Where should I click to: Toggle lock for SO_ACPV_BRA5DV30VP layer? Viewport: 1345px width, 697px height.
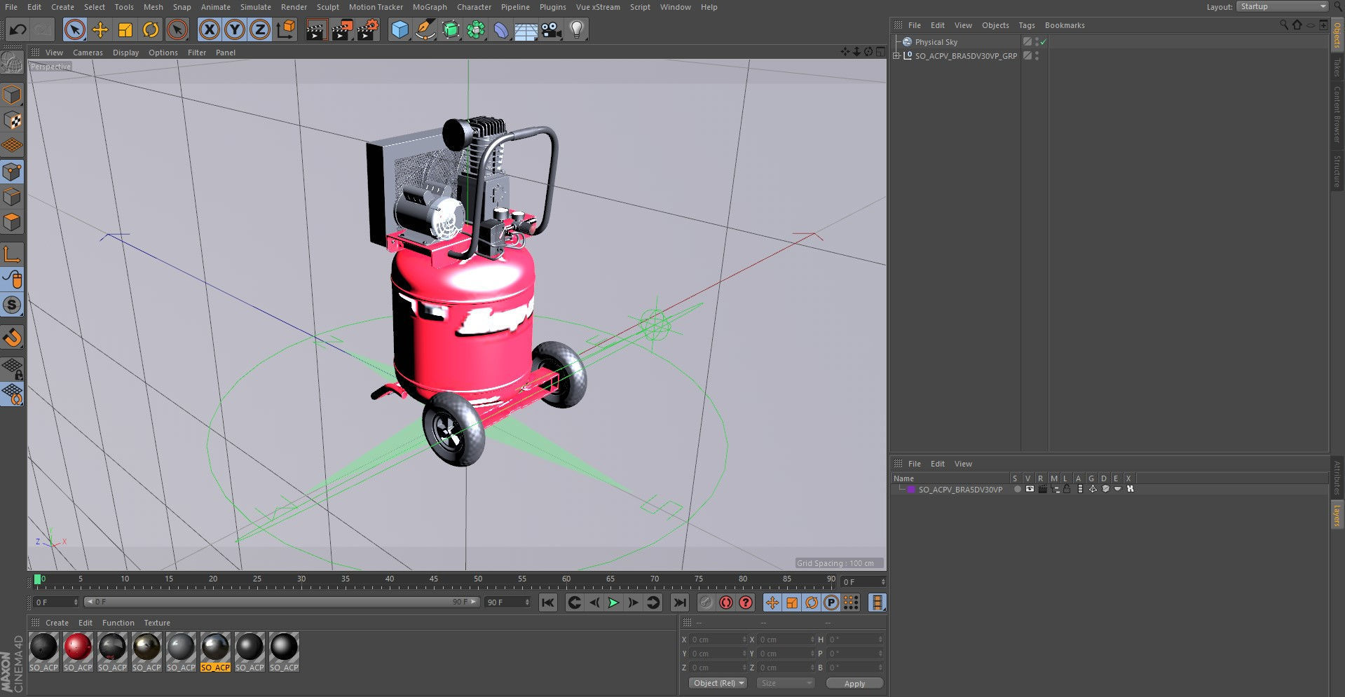[1066, 489]
